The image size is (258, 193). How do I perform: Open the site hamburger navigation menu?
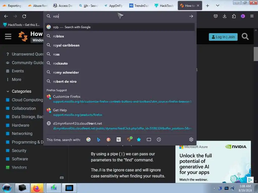[8, 36]
